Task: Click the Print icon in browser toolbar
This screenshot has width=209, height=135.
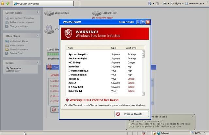Action: click(x=165, y=4)
